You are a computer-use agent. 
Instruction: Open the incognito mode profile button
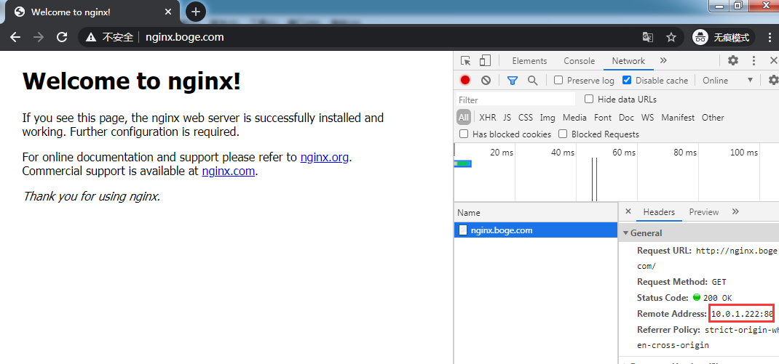tap(724, 37)
